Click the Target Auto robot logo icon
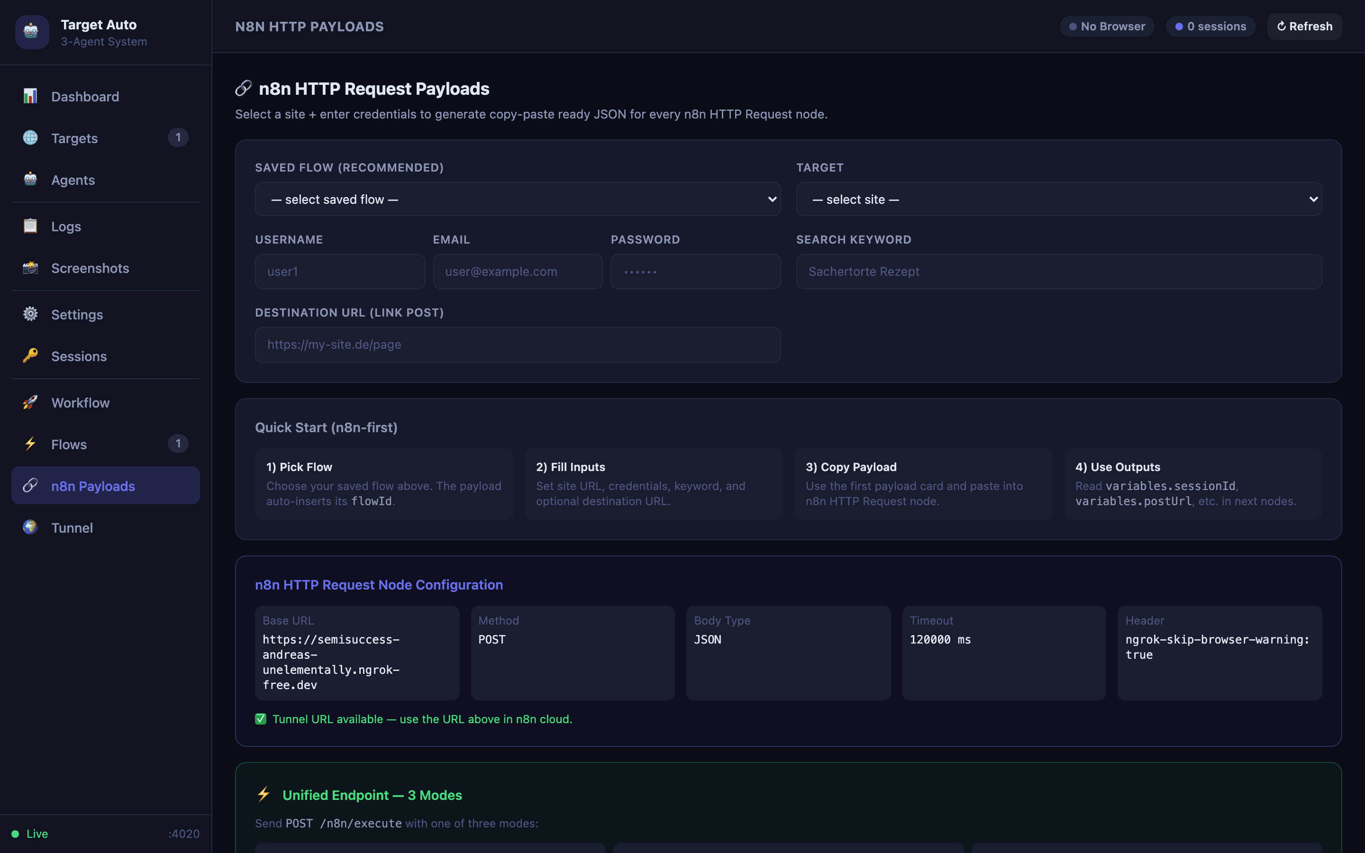1365x853 pixels. [x=32, y=32]
